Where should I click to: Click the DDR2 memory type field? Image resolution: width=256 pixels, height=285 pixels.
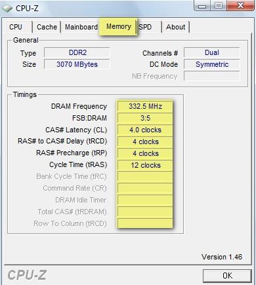click(77, 52)
